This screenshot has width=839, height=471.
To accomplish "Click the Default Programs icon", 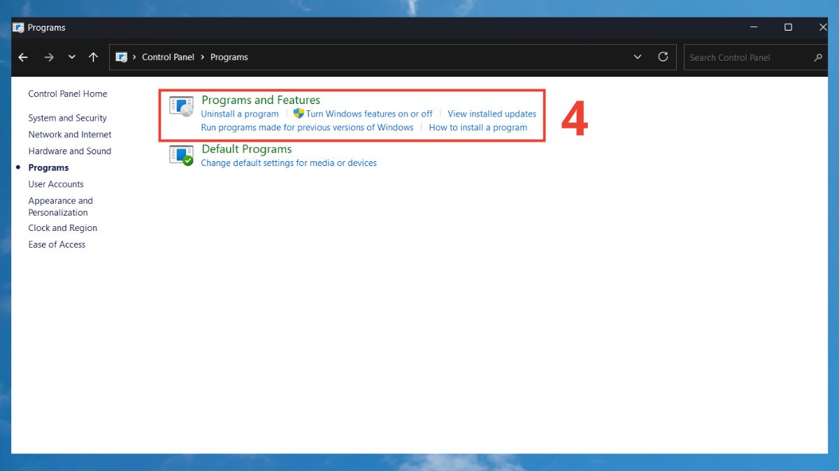I will [182, 156].
